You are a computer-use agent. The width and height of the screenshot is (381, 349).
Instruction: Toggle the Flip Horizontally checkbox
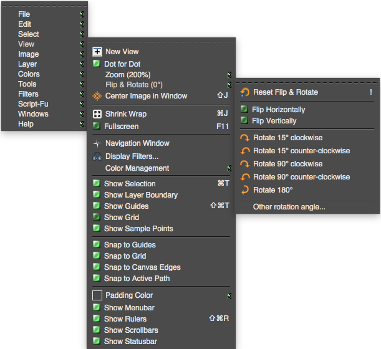[x=244, y=109]
